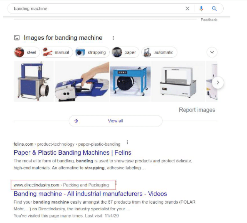Open Banding machine All industrial manufacturers link
The image size is (247, 223).
coord(90,194)
